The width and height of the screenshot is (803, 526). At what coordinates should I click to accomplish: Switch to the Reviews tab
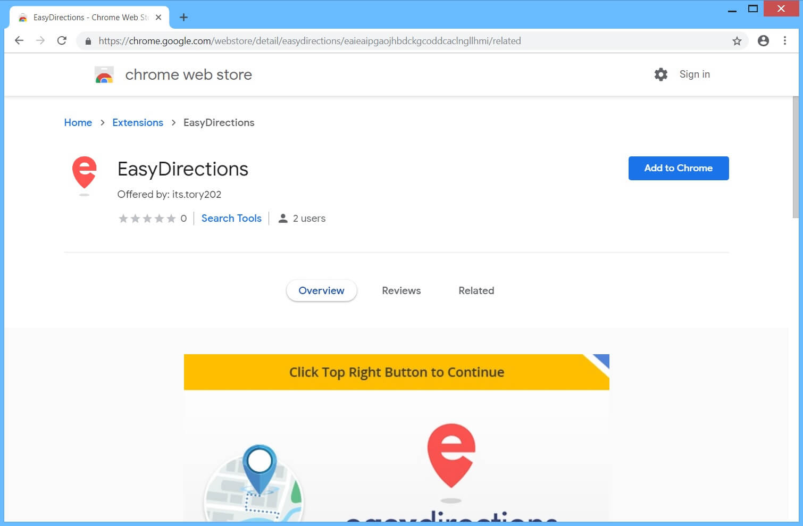pos(401,290)
